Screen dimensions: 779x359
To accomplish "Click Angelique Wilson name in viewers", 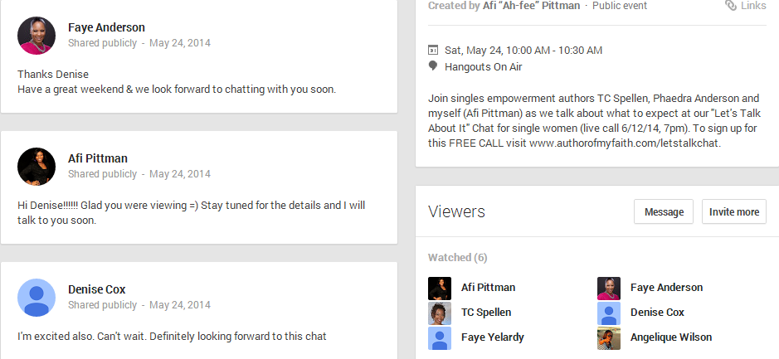I will pyautogui.click(x=671, y=337).
